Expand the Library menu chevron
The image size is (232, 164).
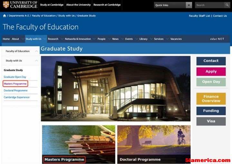(151, 39)
